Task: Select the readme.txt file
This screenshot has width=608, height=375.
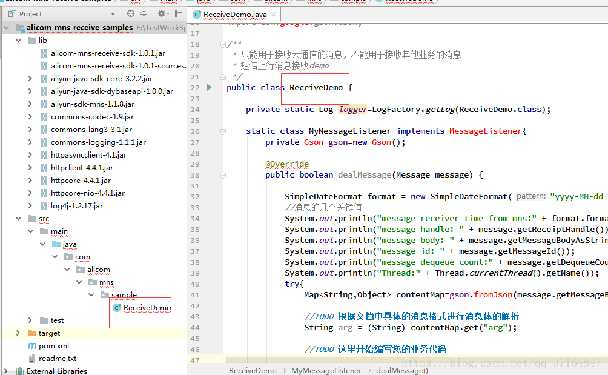Action: point(58,358)
